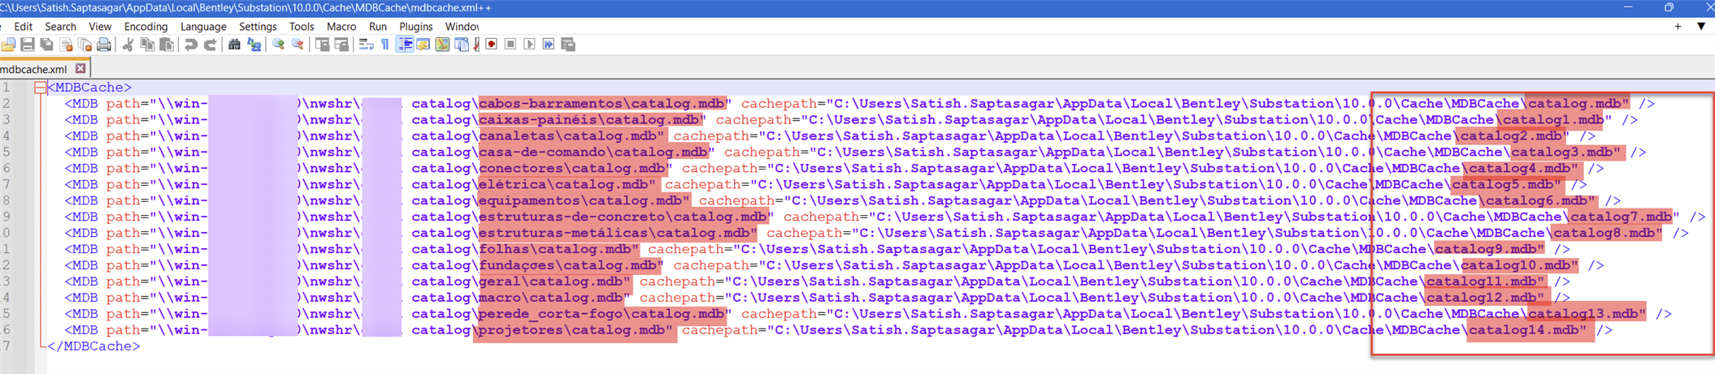Viewport: 1715px width, 374px height.
Task: Open Find using the binoculars icon
Action: [x=234, y=45]
